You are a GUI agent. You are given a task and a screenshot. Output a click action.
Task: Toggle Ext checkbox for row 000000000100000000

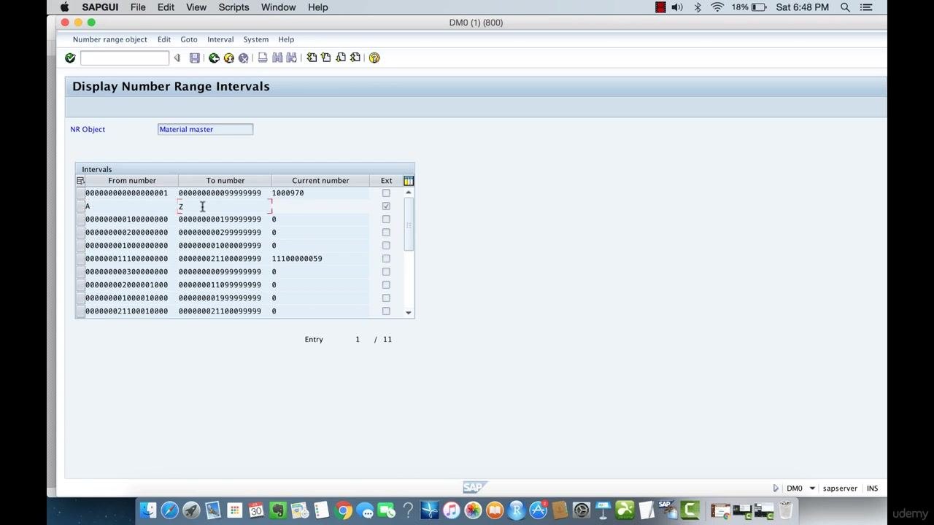tap(386, 219)
